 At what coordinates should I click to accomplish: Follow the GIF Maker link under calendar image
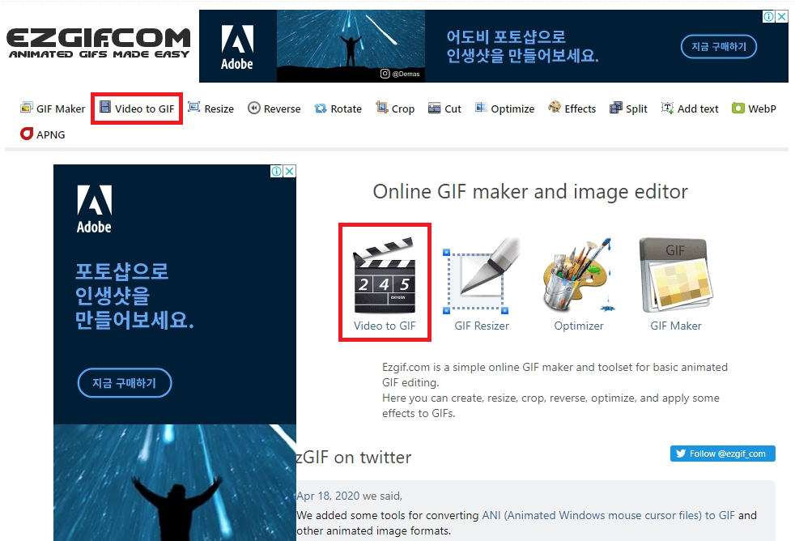point(676,326)
